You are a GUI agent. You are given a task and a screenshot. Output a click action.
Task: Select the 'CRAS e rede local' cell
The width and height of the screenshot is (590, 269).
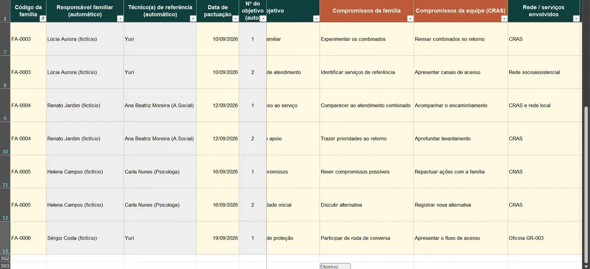(x=544, y=105)
